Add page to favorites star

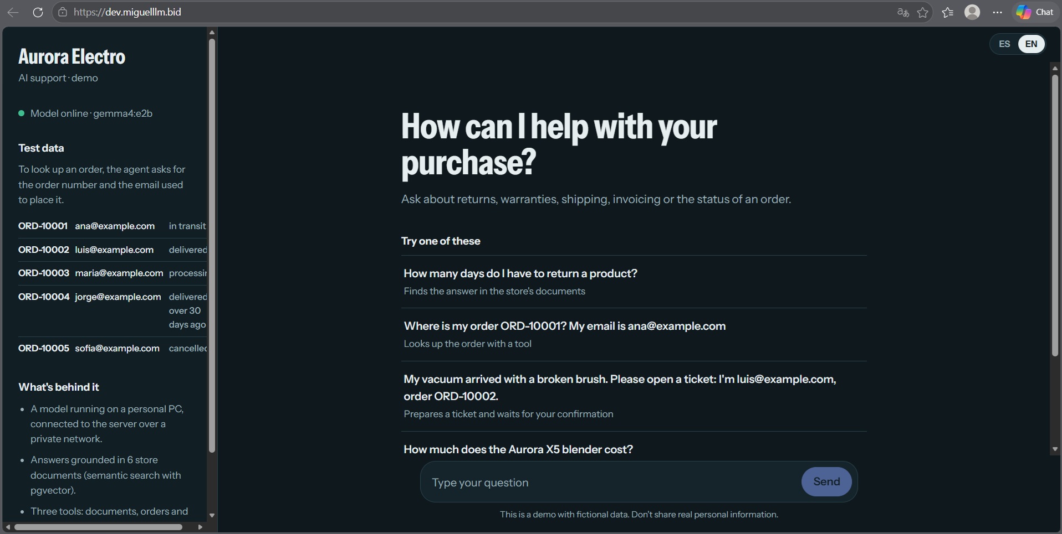pyautogui.click(x=923, y=12)
